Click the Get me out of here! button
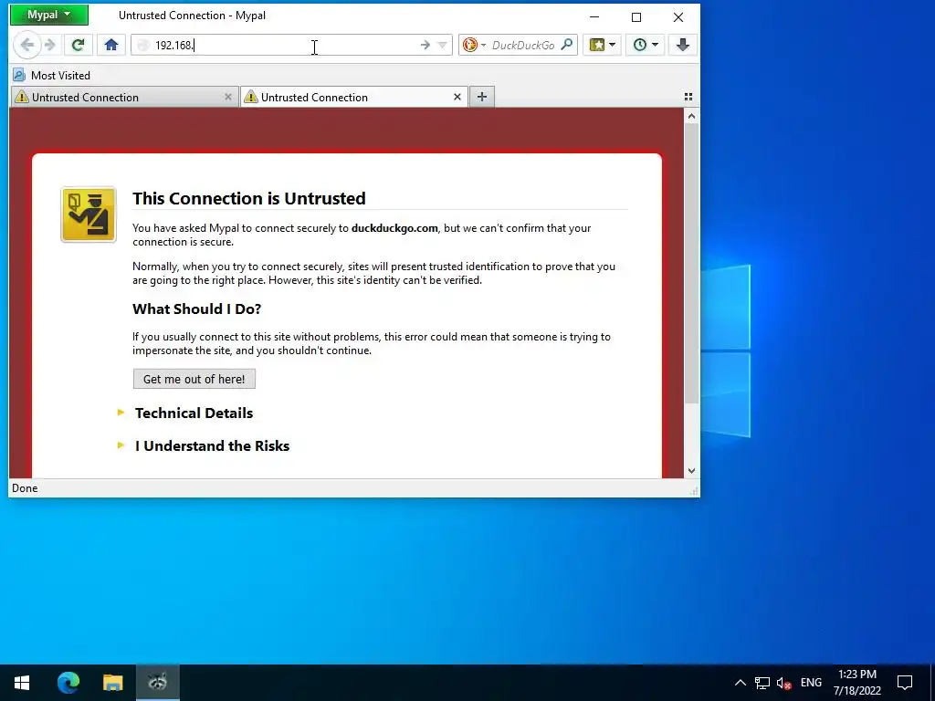Viewport: 935px width, 701px height. point(194,379)
